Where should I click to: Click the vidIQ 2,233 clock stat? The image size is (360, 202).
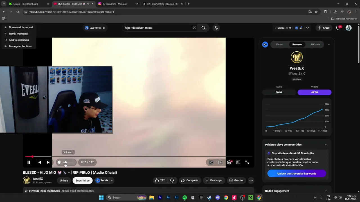point(280,28)
